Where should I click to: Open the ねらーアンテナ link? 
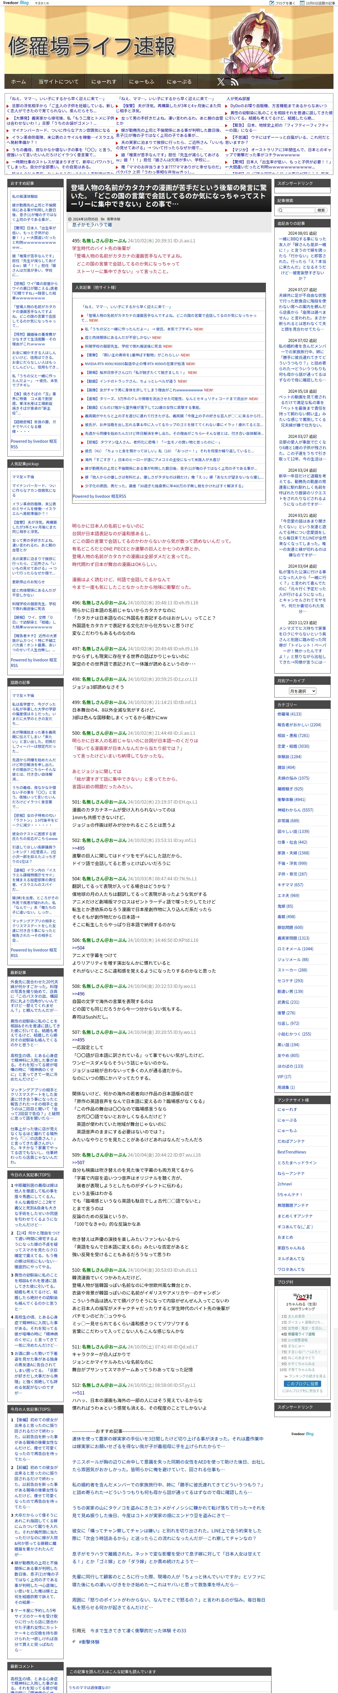(290, 1173)
